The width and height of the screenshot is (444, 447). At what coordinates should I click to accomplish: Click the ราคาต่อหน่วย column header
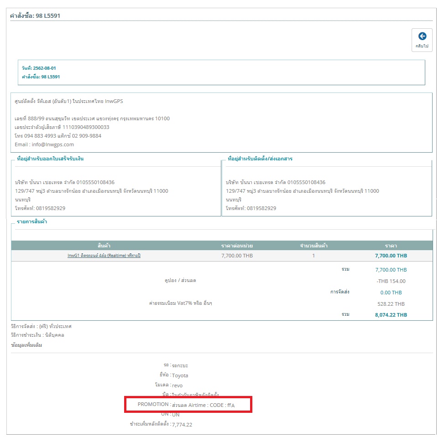pos(237,246)
